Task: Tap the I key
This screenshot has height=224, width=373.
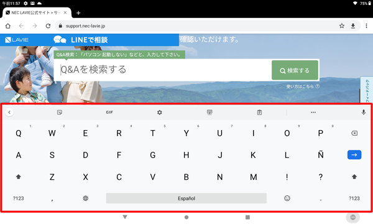Action: 254,133
